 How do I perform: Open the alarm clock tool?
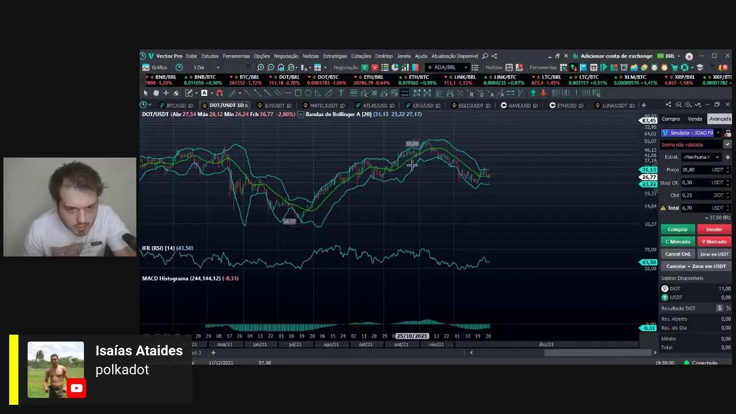pyautogui.click(x=624, y=67)
